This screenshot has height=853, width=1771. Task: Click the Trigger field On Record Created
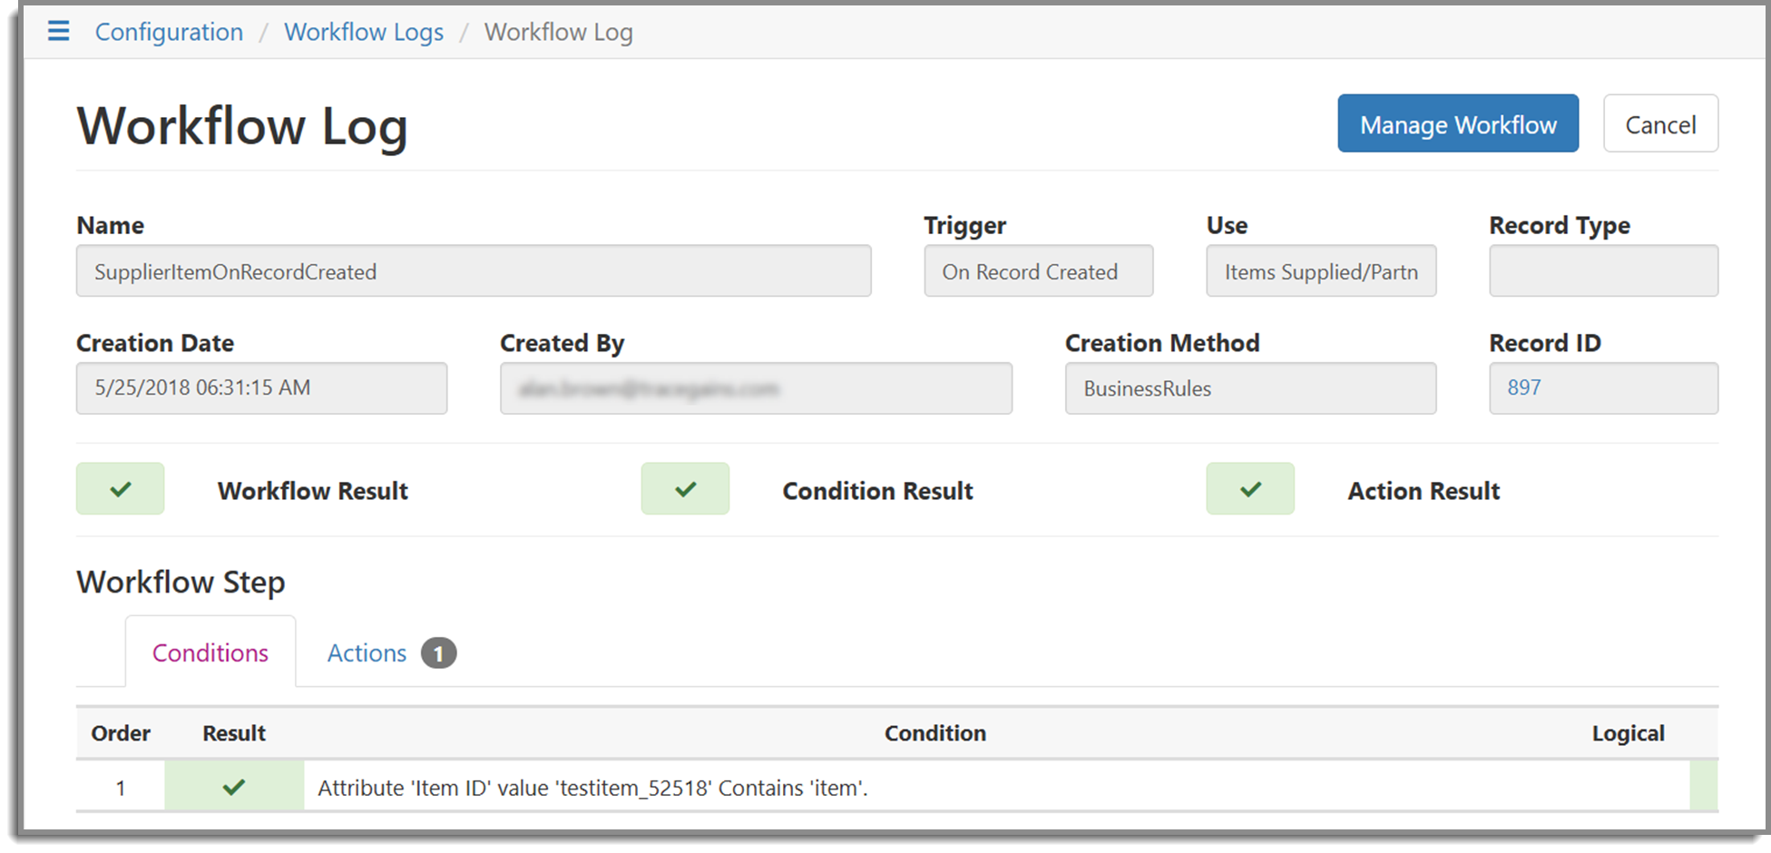1039,270
